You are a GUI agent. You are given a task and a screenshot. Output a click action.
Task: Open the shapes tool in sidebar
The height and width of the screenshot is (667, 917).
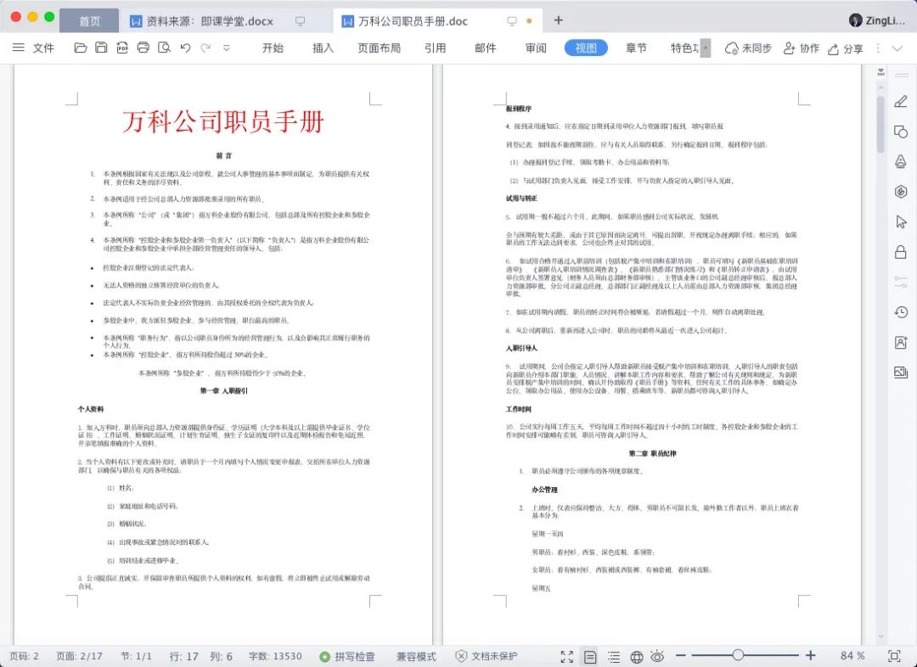coord(901,132)
